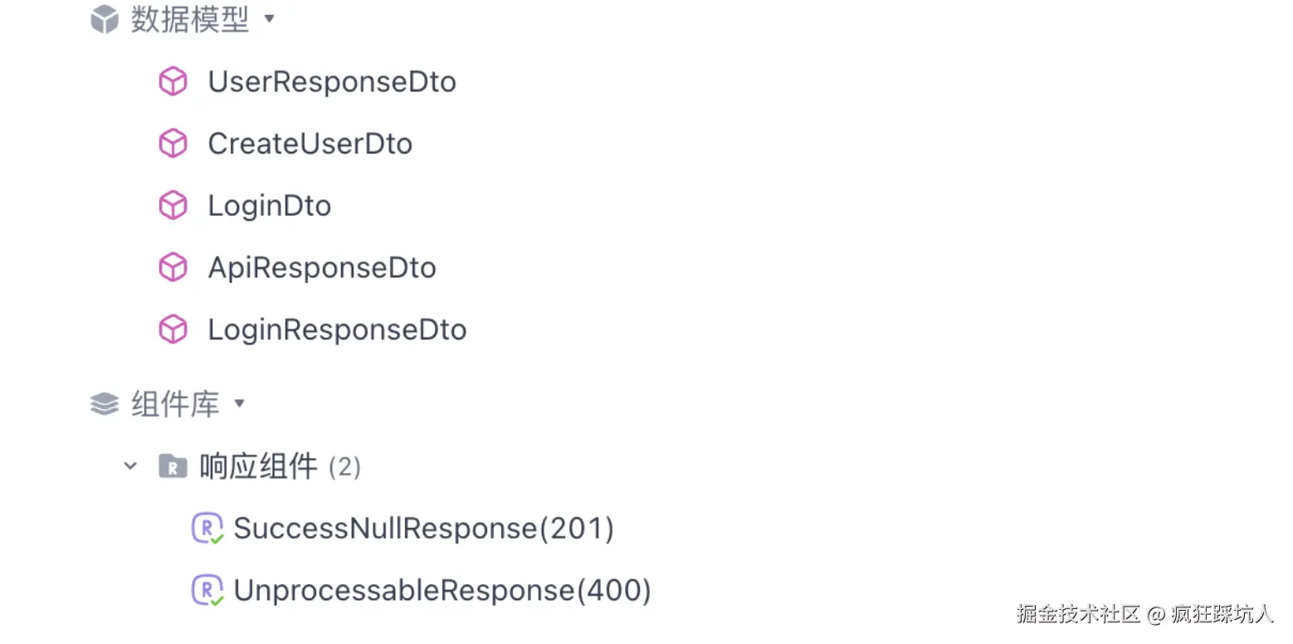Screen dimensions: 1293x644
Task: Click the 响应组件 folder icon
Action: [x=173, y=466]
